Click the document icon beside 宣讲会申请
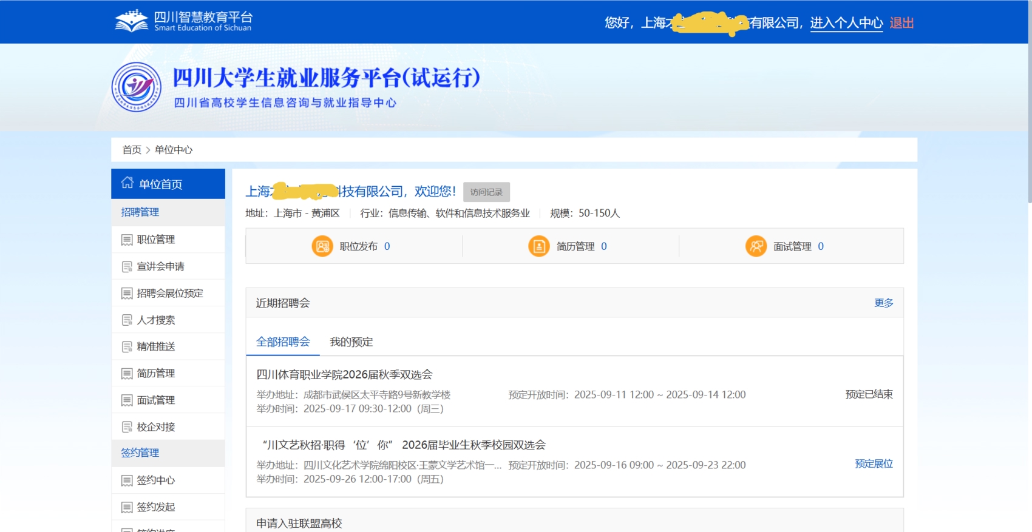The width and height of the screenshot is (1032, 532). (x=127, y=266)
